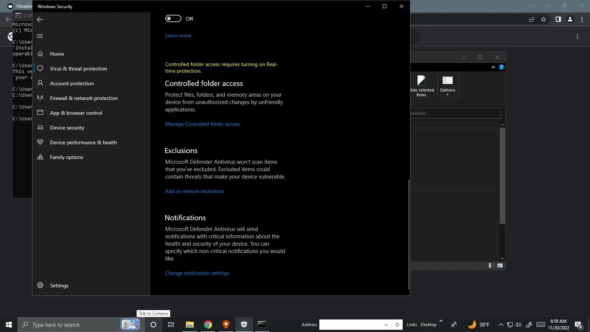Switch to Command Prompt on the taskbar
Image resolution: width=590 pixels, height=332 pixels.
(262, 325)
